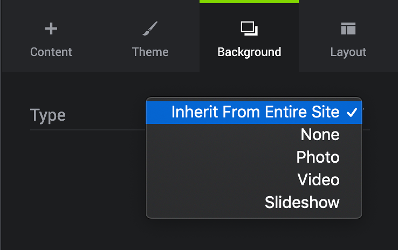The image size is (398, 250).
Task: Click the green active tab indicator bar
Action: click(x=249, y=2)
